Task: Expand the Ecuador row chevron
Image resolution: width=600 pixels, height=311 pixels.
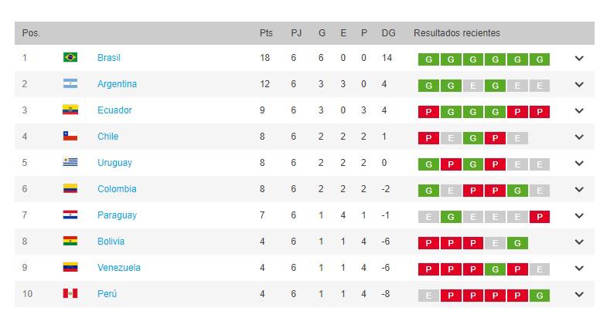Action: tap(579, 110)
